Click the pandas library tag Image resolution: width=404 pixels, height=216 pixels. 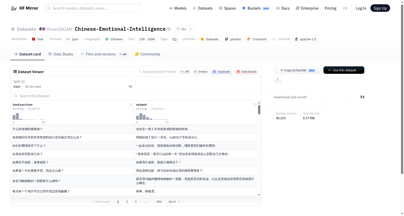(233, 39)
